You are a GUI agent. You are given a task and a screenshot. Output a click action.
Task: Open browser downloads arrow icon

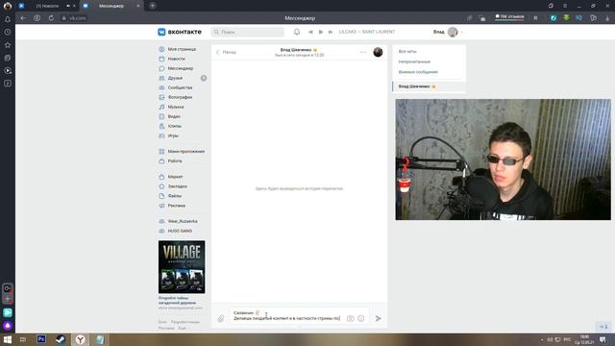coord(607,18)
